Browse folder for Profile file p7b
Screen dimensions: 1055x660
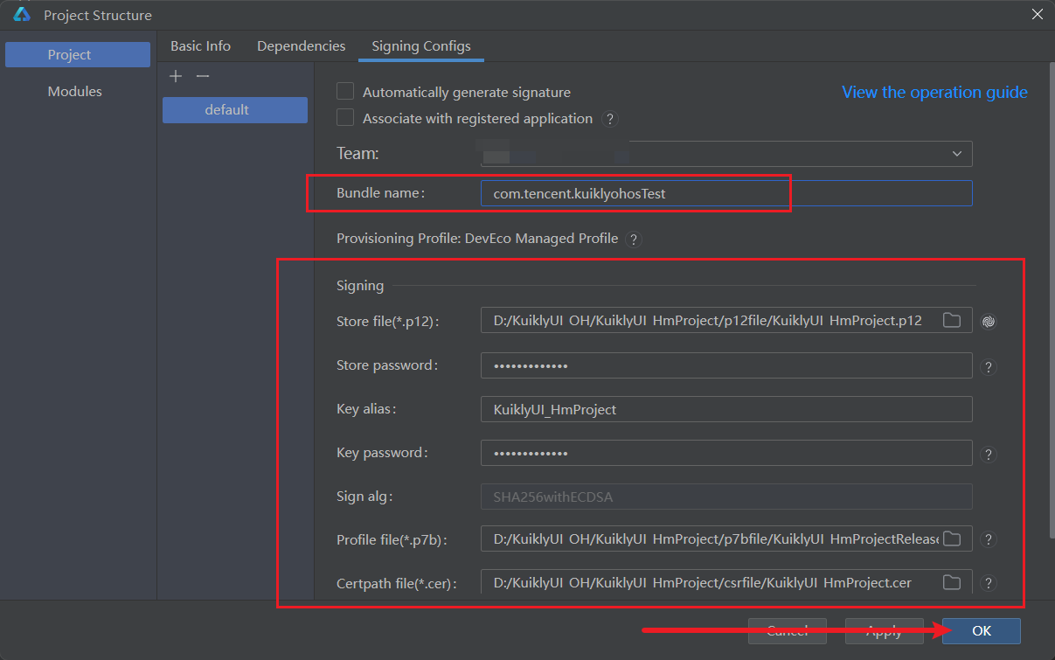coord(952,538)
